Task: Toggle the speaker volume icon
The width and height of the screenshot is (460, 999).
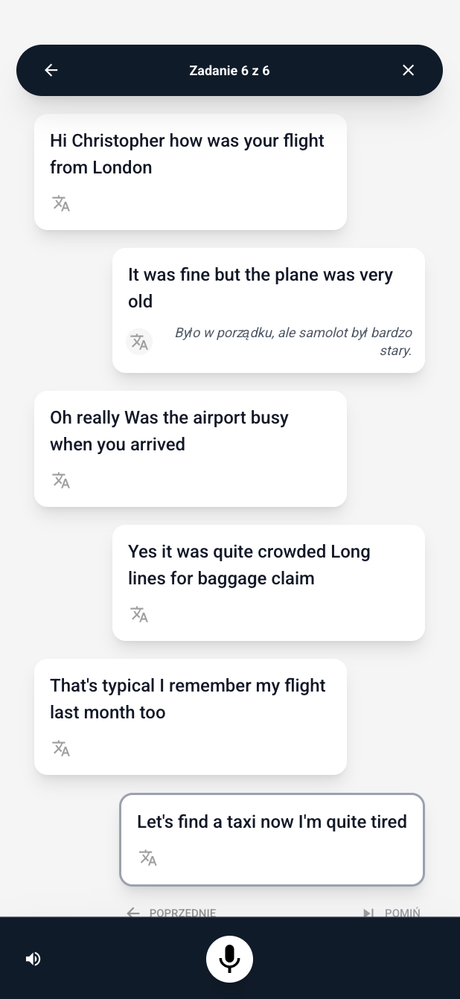Action: click(x=33, y=959)
